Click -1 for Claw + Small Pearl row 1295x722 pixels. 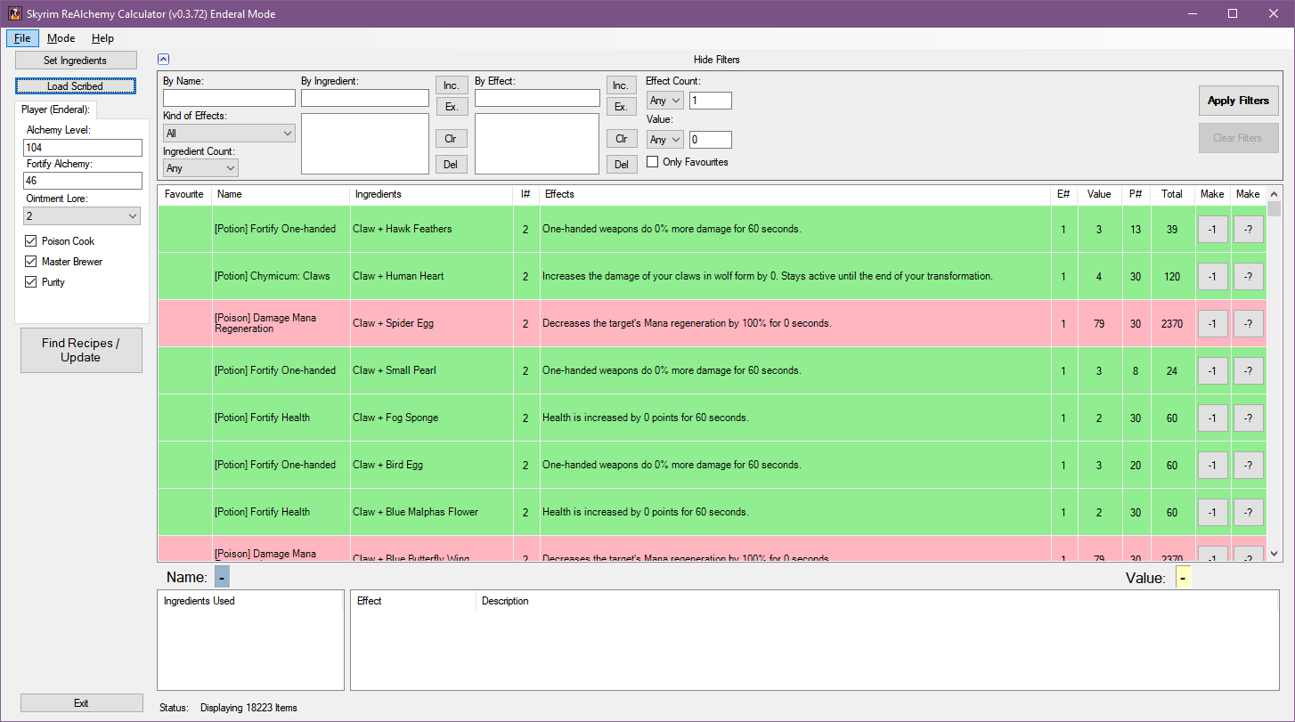tap(1212, 371)
